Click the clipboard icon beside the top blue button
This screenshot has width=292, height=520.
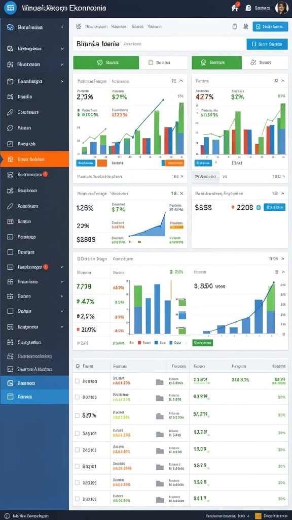point(235,26)
